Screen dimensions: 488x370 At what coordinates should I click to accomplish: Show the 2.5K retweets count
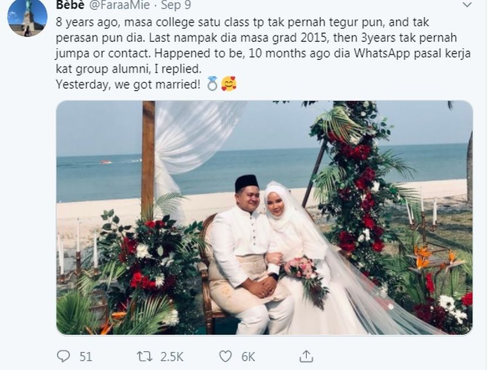172,356
